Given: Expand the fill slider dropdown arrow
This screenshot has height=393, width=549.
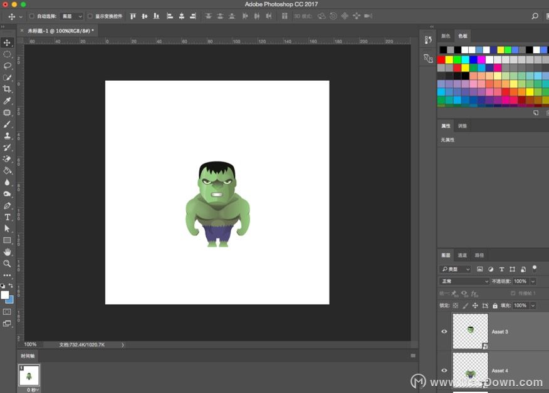Looking at the screenshot, I should 533,305.
